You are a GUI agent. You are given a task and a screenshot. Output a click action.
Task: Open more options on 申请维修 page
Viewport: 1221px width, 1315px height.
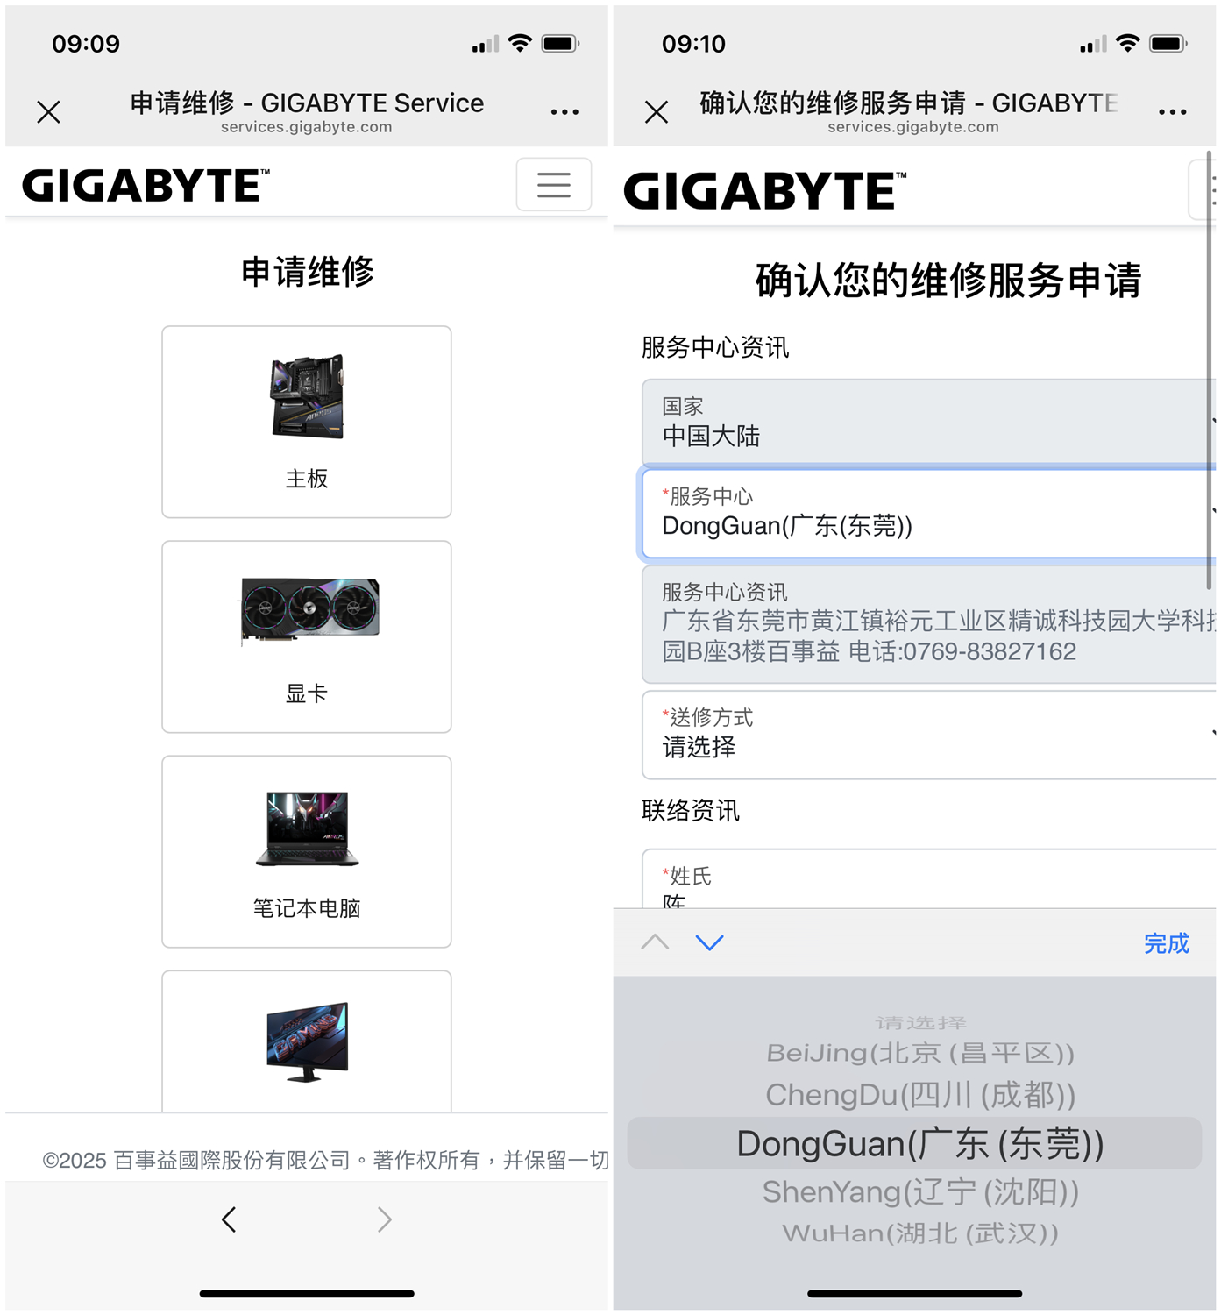564,111
